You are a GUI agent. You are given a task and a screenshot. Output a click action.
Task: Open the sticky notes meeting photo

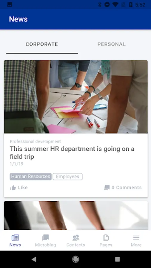tap(76, 97)
